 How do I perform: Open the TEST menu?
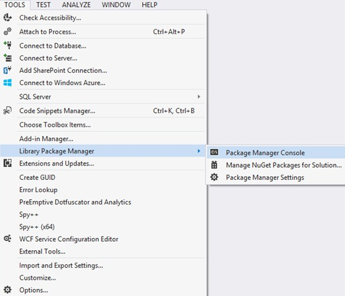click(43, 5)
